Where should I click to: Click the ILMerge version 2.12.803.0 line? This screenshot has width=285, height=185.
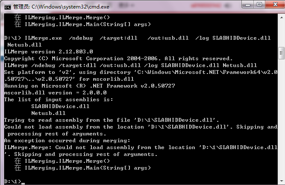tap(49, 52)
